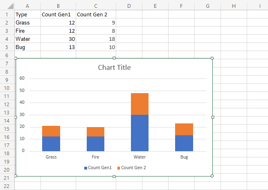This screenshot has width=268, height=190.
Task: Click the 'Fire' category axis label
Action: [95, 157]
